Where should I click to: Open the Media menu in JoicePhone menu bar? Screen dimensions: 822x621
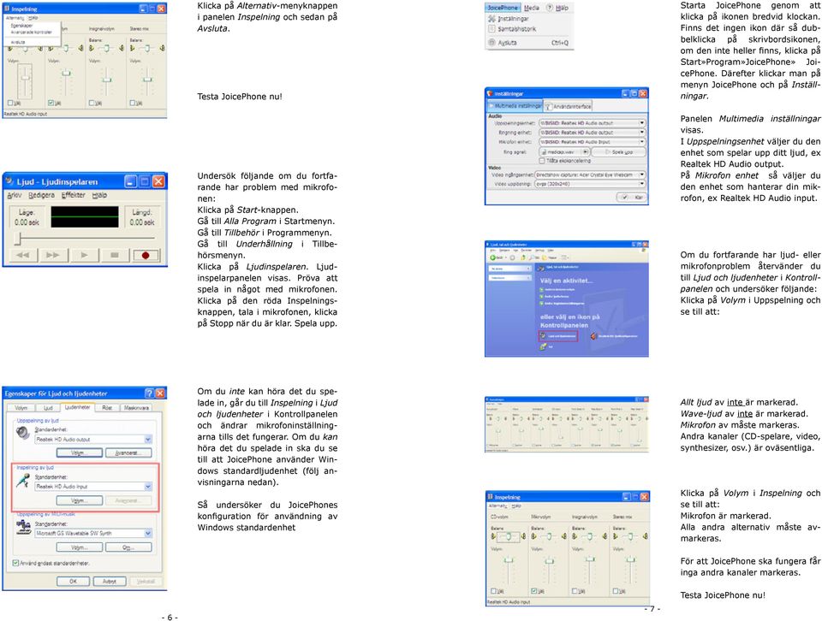coord(532,8)
